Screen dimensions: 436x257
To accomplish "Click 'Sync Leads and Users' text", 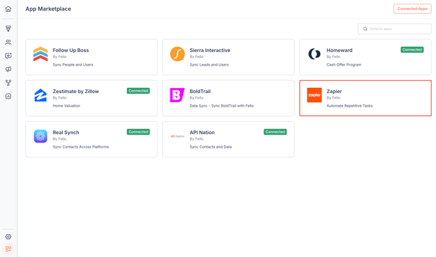I will [x=209, y=65].
